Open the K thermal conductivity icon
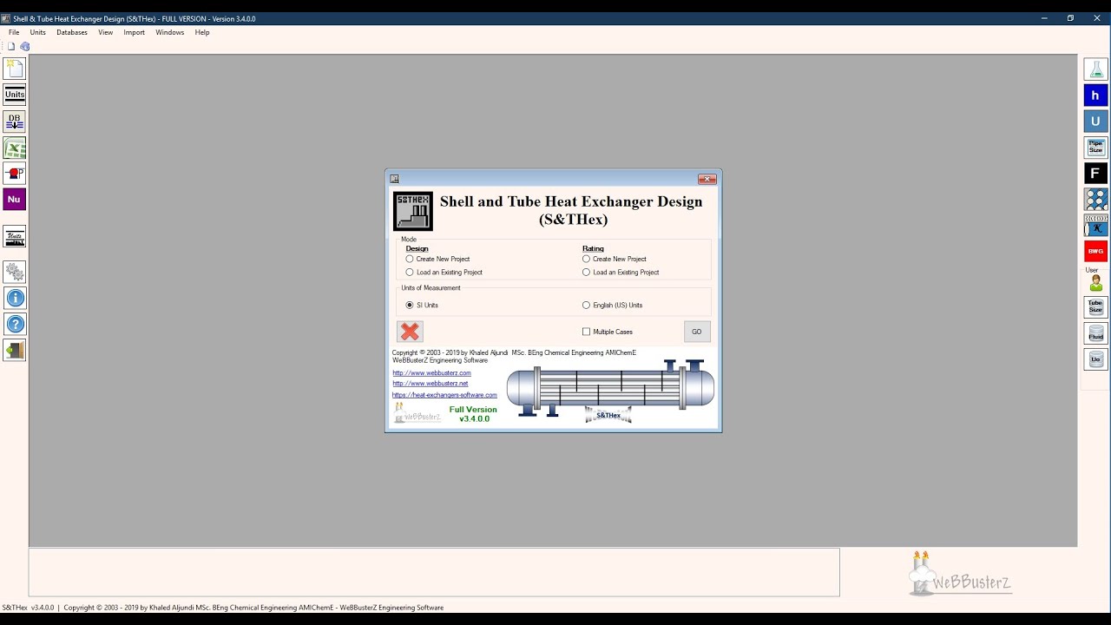1111x625 pixels. (1095, 226)
